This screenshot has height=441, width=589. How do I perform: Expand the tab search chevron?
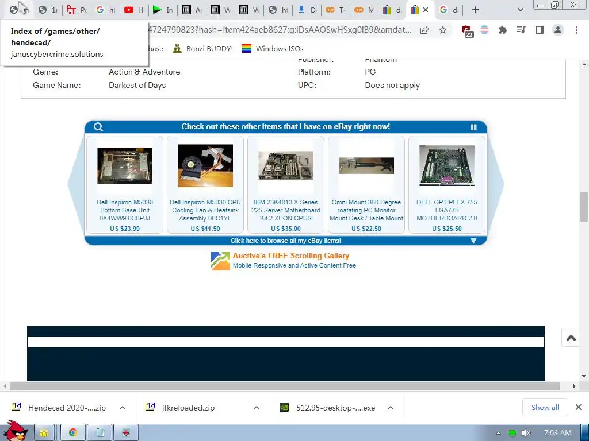520,10
